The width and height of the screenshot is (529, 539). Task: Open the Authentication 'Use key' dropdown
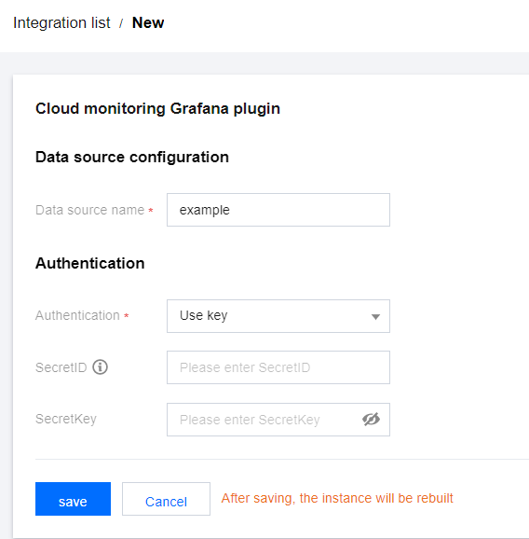tap(278, 316)
